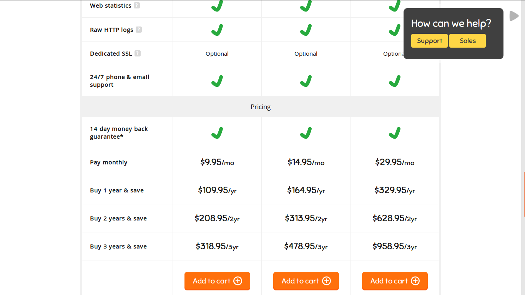Click the Pricing section header
Image resolution: width=525 pixels, height=295 pixels.
click(261, 107)
